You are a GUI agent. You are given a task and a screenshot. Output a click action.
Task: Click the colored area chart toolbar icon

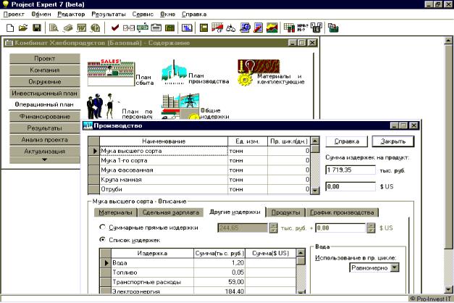pyautogui.click(x=272, y=28)
